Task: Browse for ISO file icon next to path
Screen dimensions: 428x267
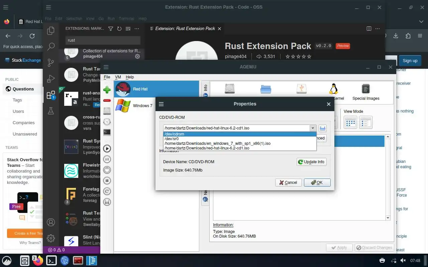Action: 323,128
